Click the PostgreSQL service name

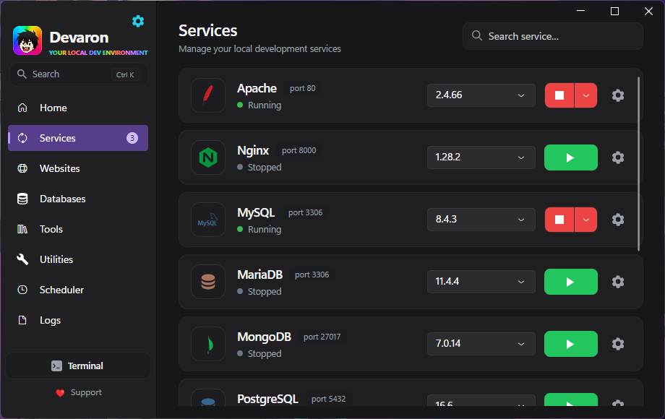coord(267,399)
